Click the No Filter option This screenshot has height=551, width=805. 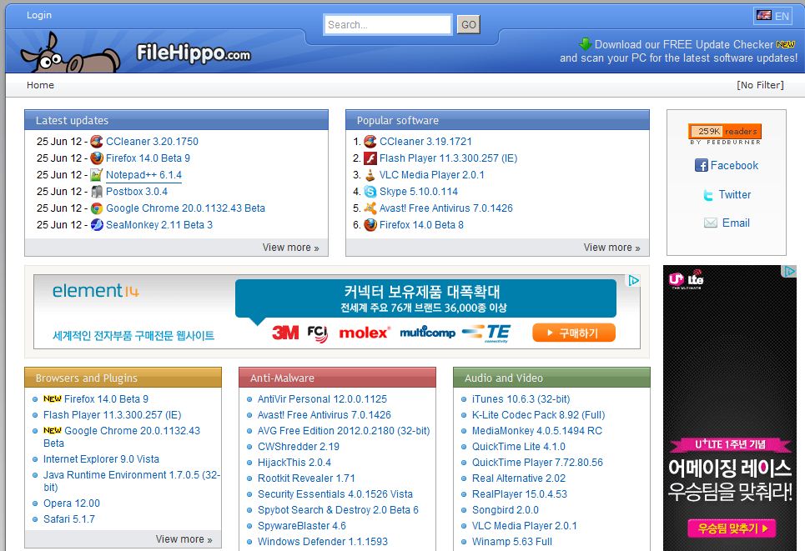click(760, 85)
